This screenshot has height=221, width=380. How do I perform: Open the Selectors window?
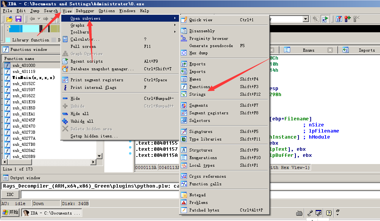pyautogui.click(x=224, y=120)
